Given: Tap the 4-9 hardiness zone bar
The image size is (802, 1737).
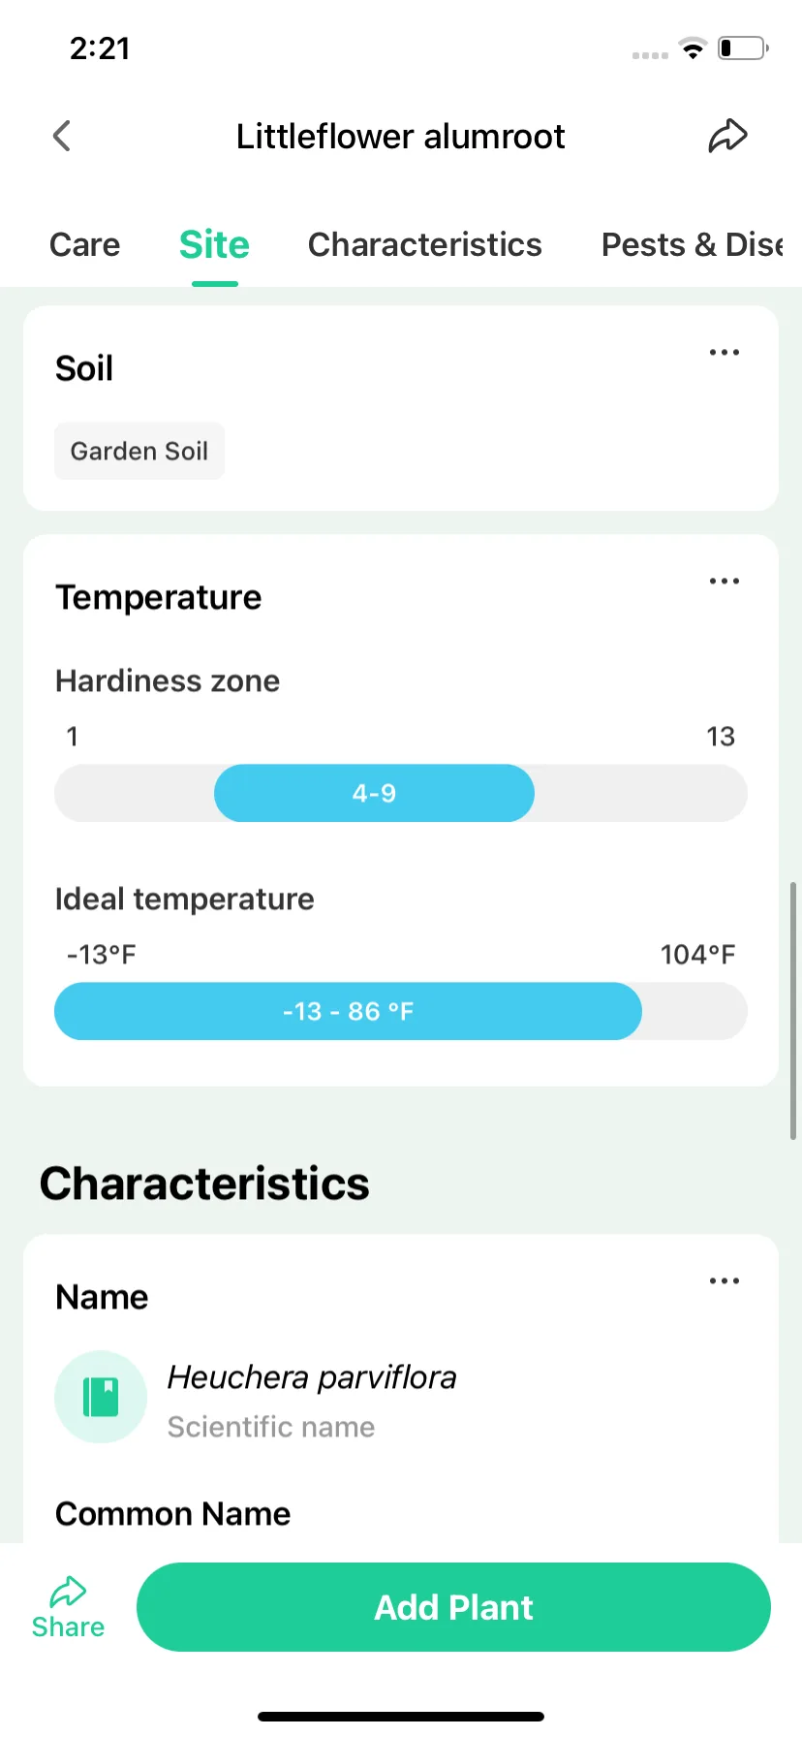Looking at the screenshot, I should pos(374,793).
